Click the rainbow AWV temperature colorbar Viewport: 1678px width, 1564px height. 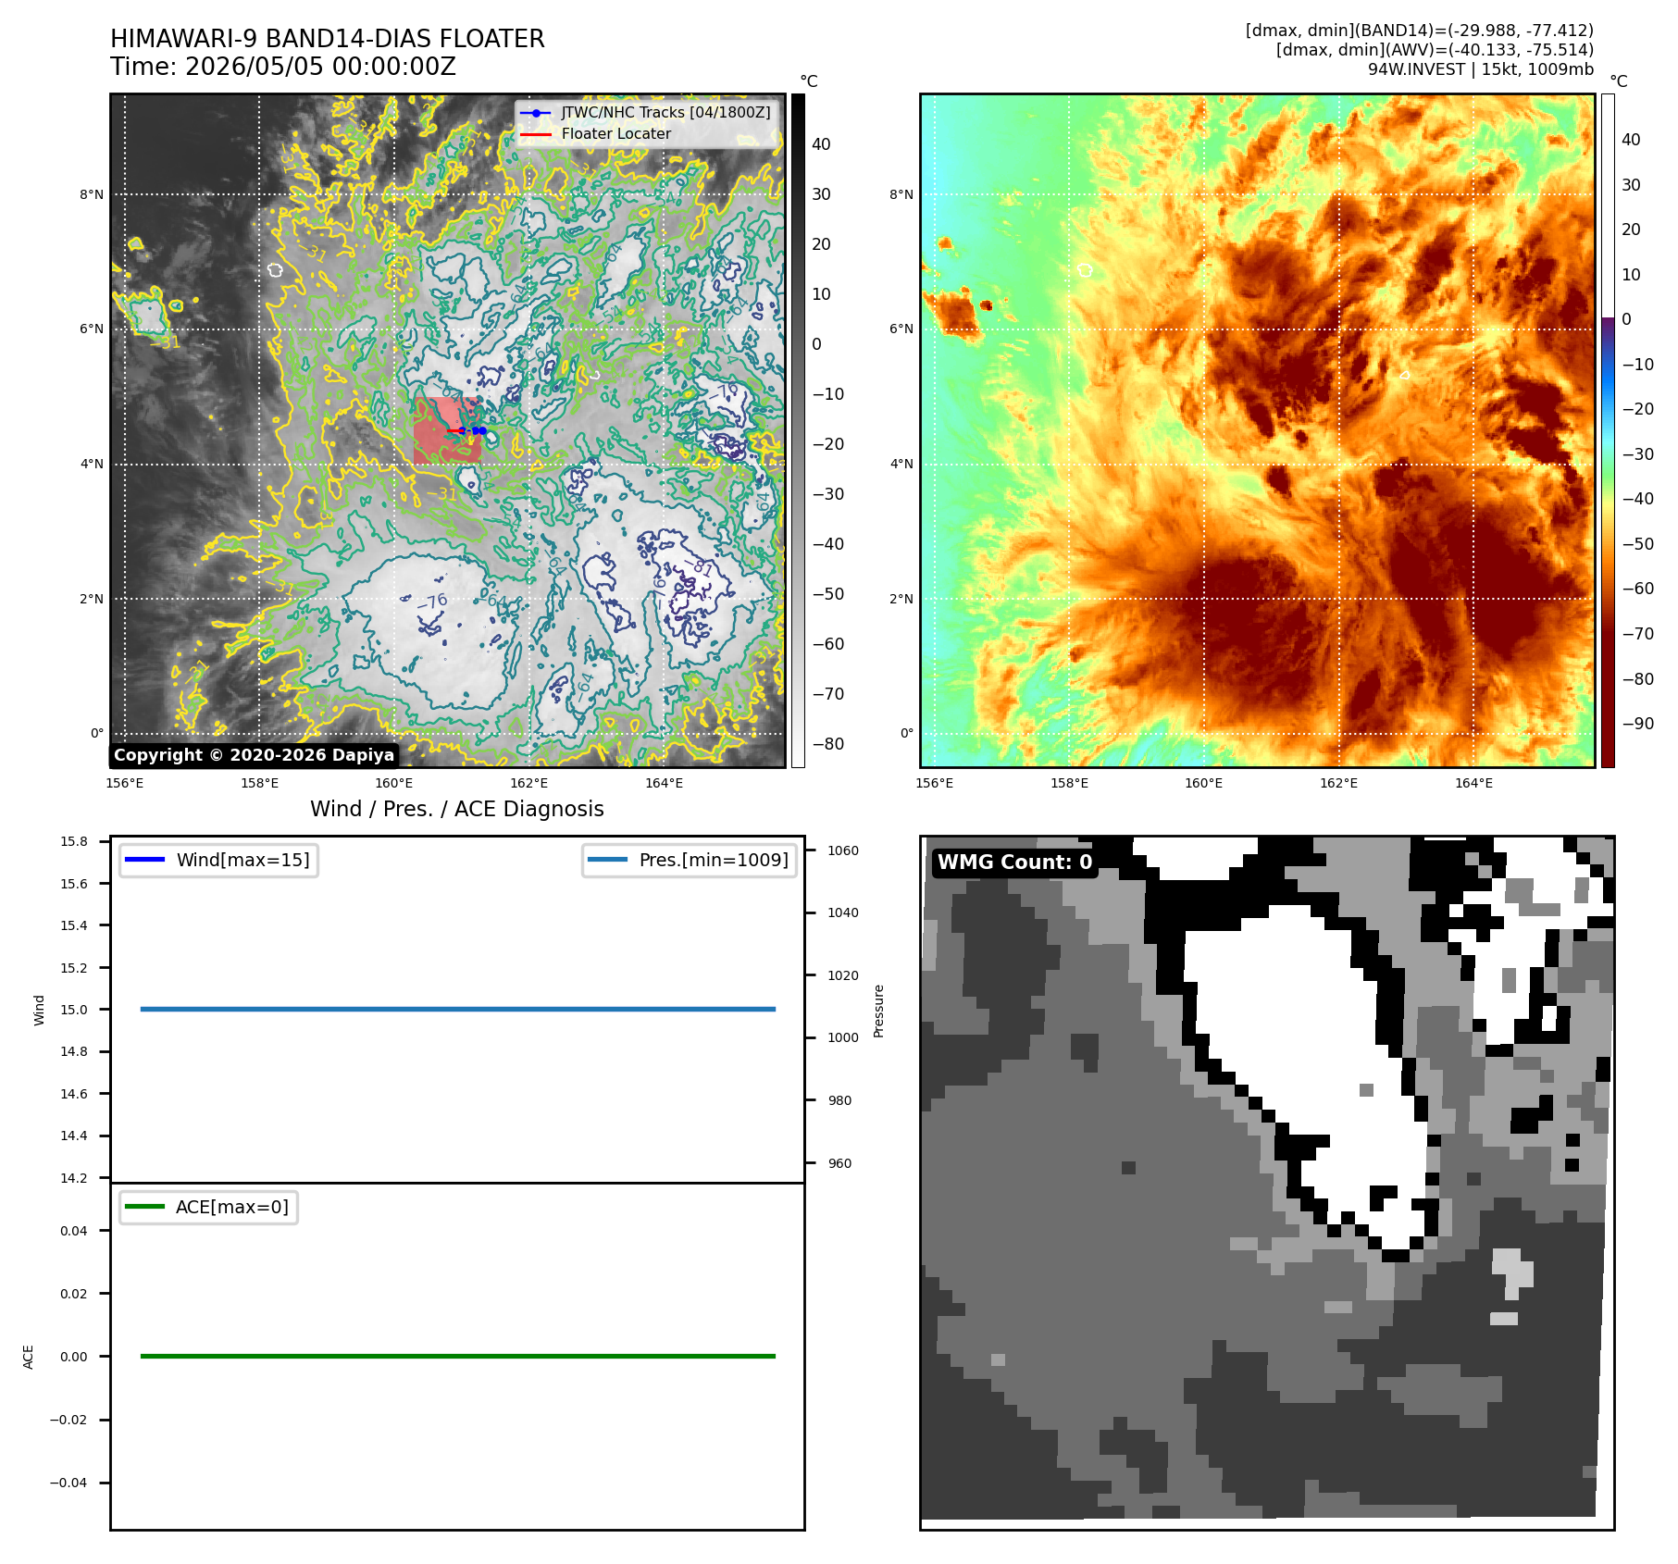(1608, 430)
